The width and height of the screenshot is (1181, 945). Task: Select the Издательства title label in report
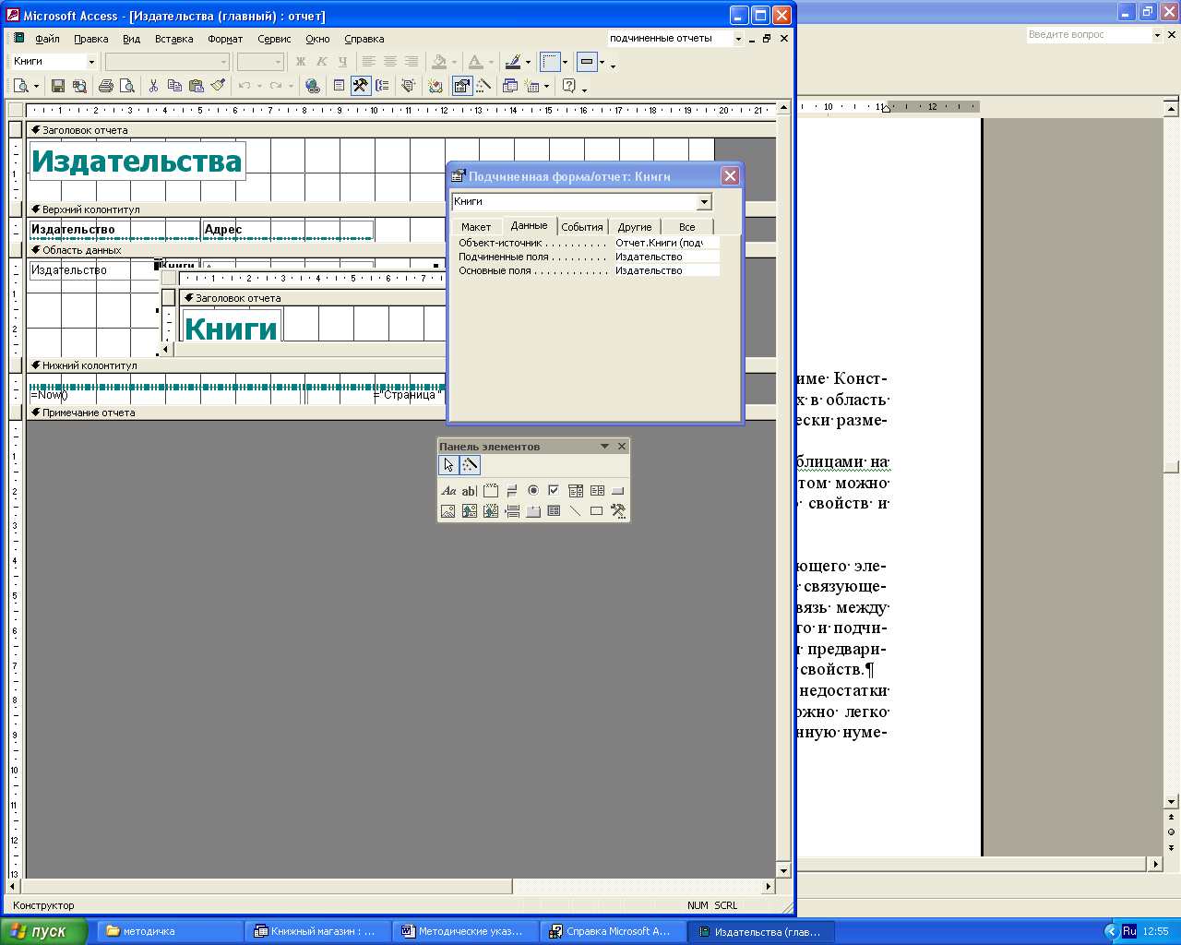pos(137,161)
